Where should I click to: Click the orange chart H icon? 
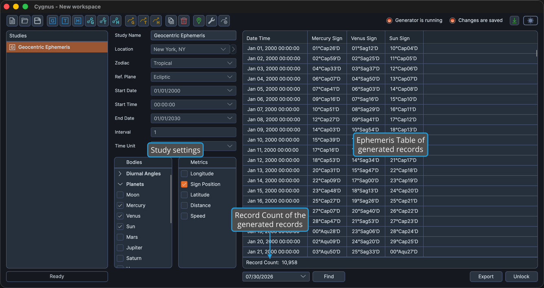(156, 21)
